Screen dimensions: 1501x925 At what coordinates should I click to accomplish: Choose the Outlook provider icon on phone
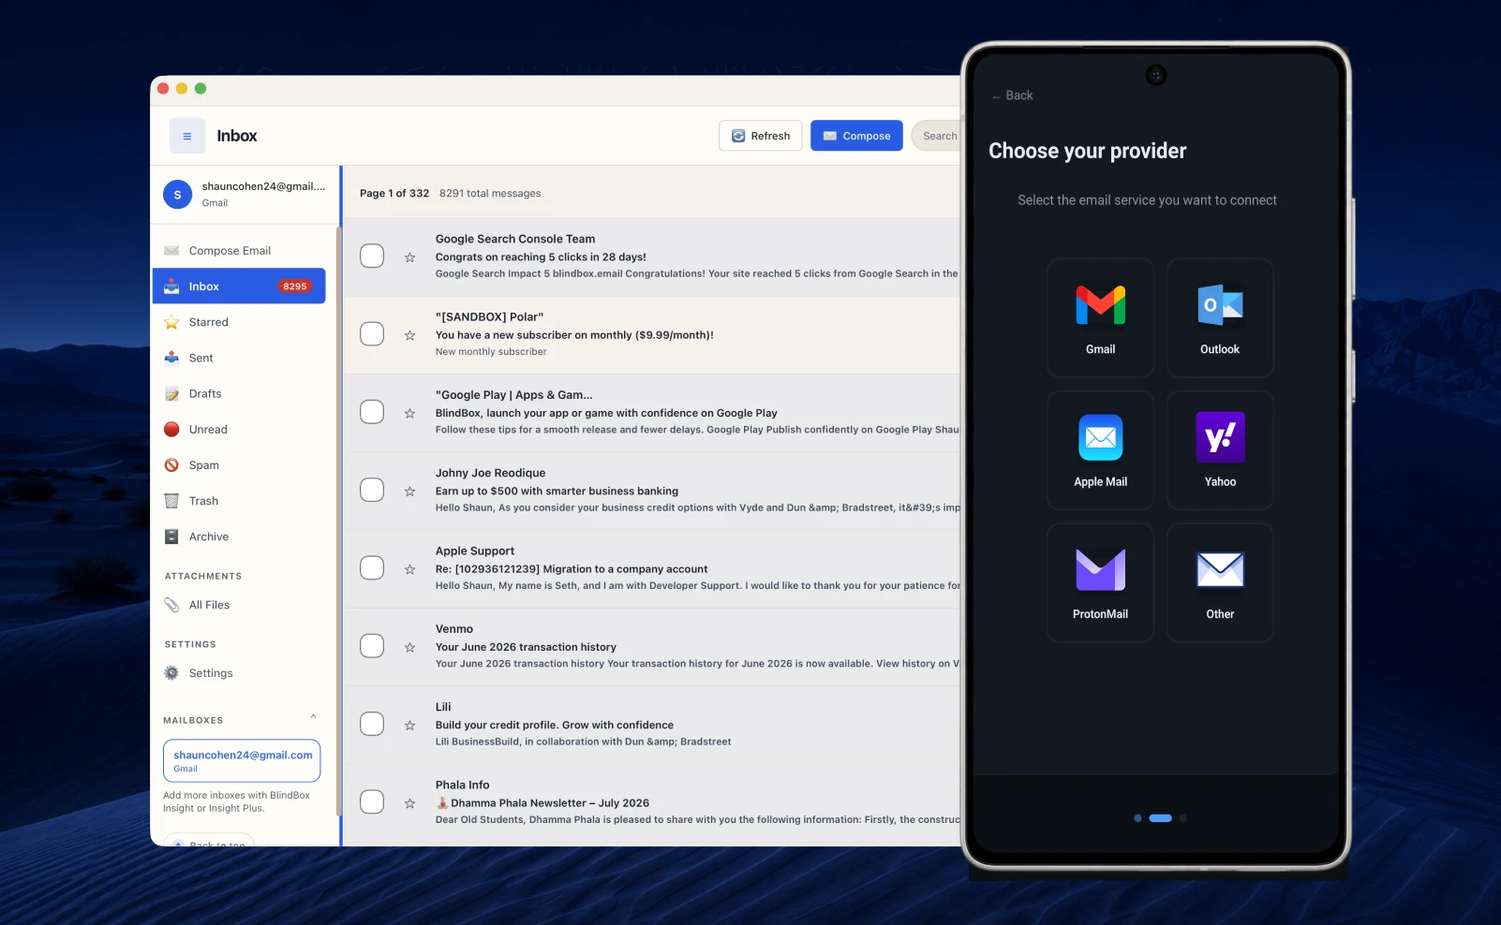[1220, 305]
